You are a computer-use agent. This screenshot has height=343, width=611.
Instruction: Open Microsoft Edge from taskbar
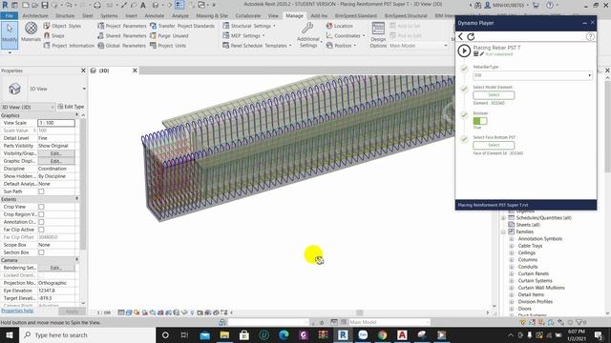click(x=284, y=334)
